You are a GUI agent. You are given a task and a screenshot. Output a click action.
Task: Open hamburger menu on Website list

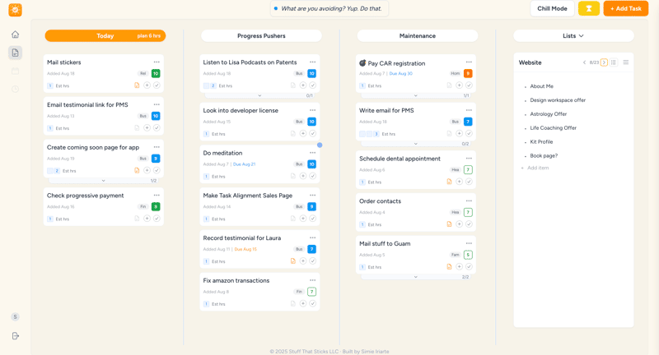coord(625,62)
